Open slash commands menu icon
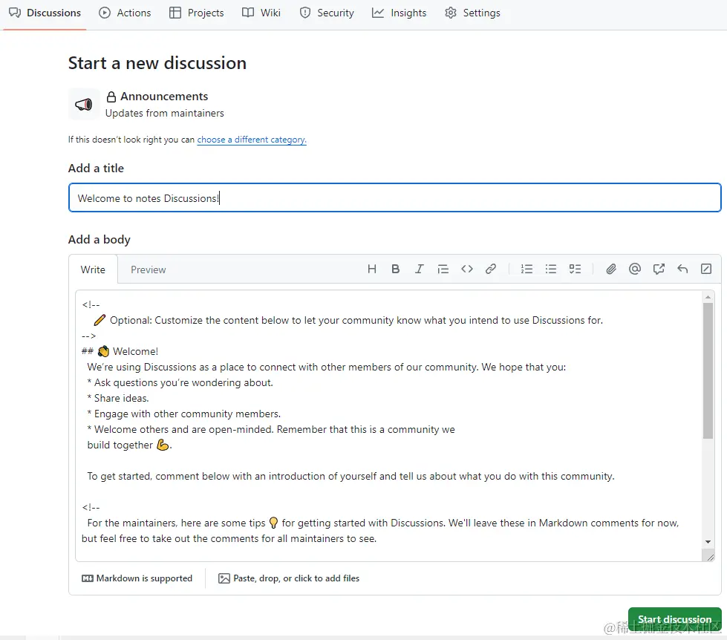727x640 pixels. [706, 270]
